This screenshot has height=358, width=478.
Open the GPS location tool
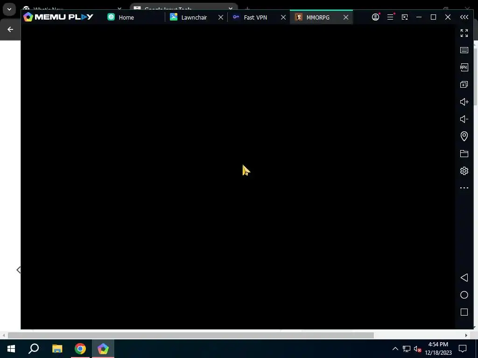[x=464, y=136]
